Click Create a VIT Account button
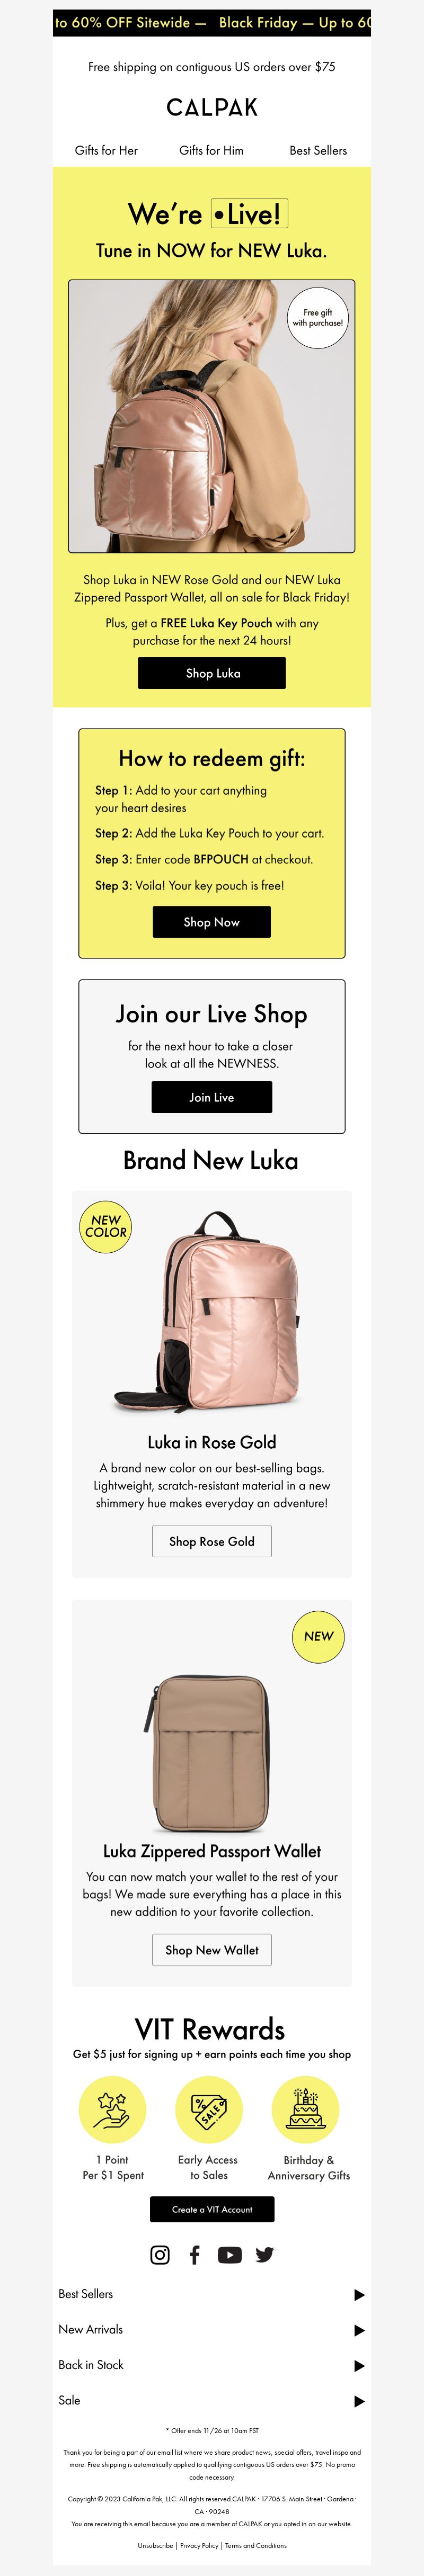424x2576 pixels. pyautogui.click(x=212, y=2209)
